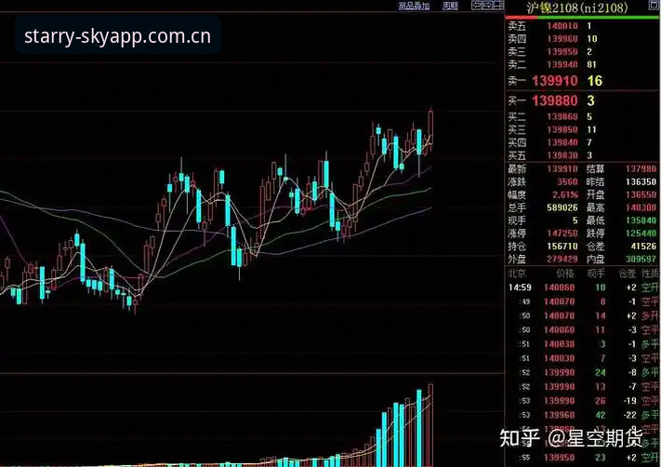Click the 总手 value 589026
The height and width of the screenshot is (467, 661).
point(562,207)
